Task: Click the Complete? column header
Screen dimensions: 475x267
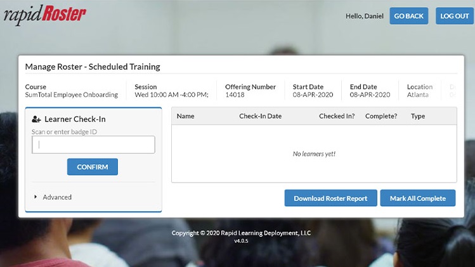Action: 381,117
